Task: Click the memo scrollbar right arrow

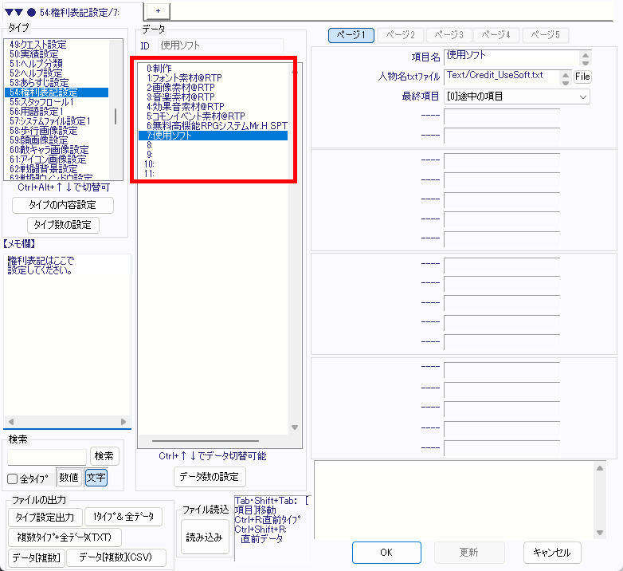Action: (123, 422)
